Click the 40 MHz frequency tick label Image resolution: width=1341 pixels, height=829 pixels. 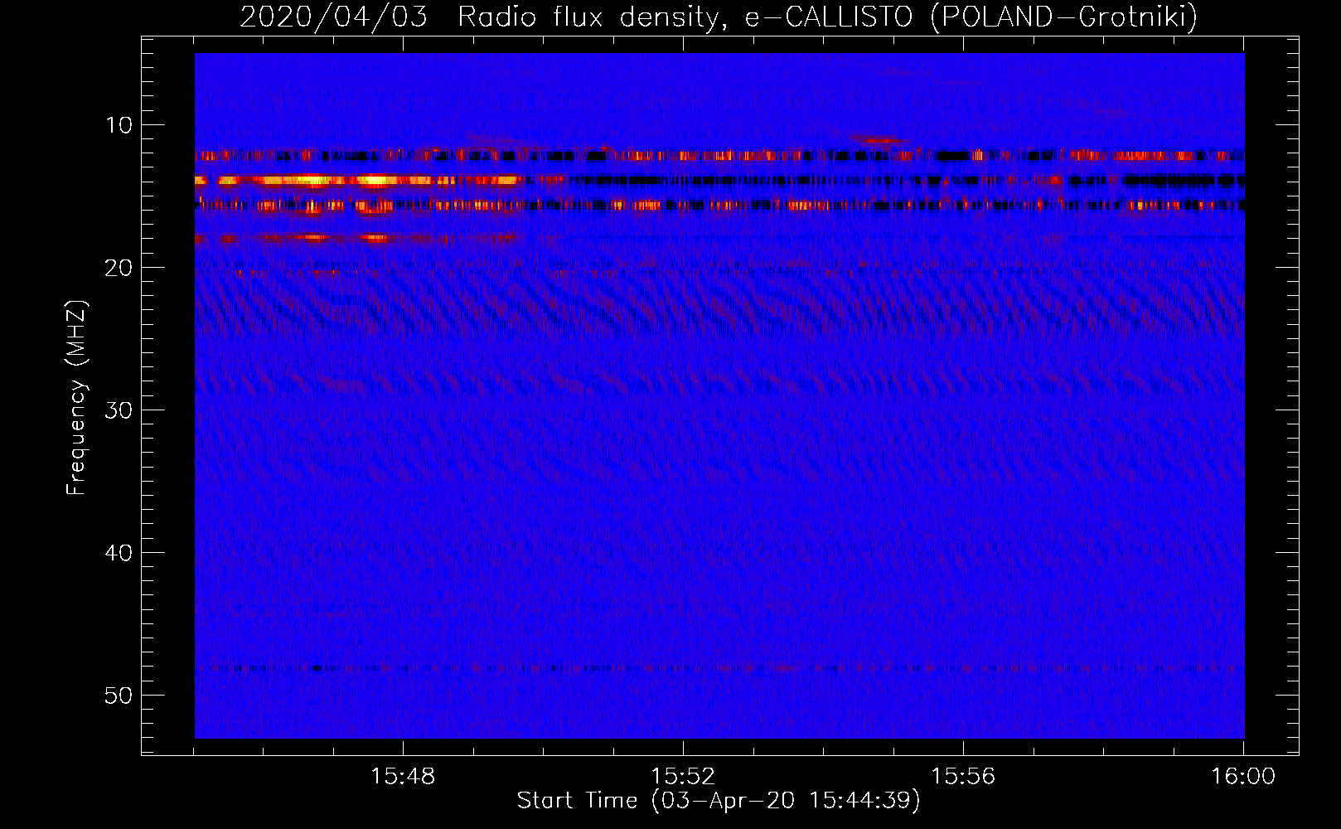[119, 552]
